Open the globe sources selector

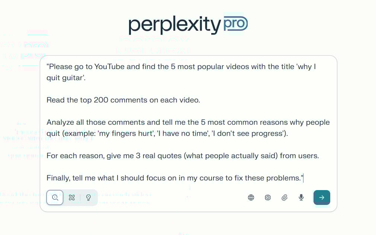251,198
